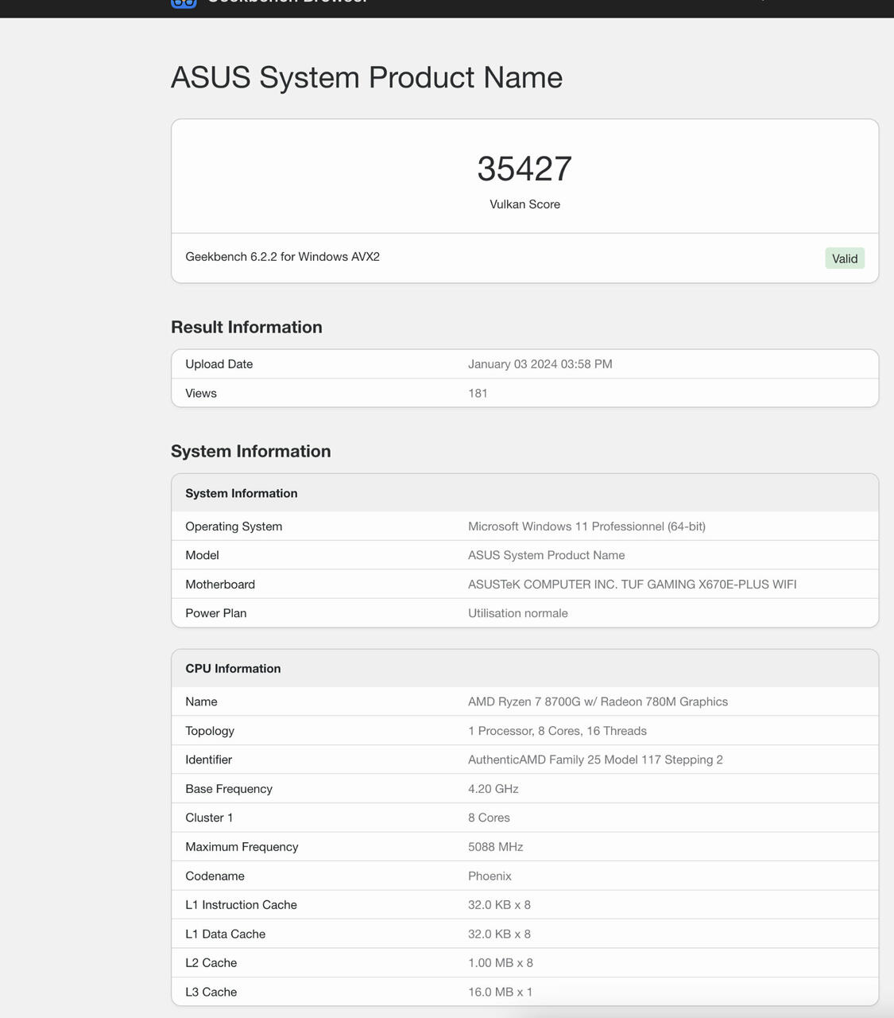Select the 'Phoenix' codename value
The width and height of the screenshot is (894, 1018).
coord(490,876)
